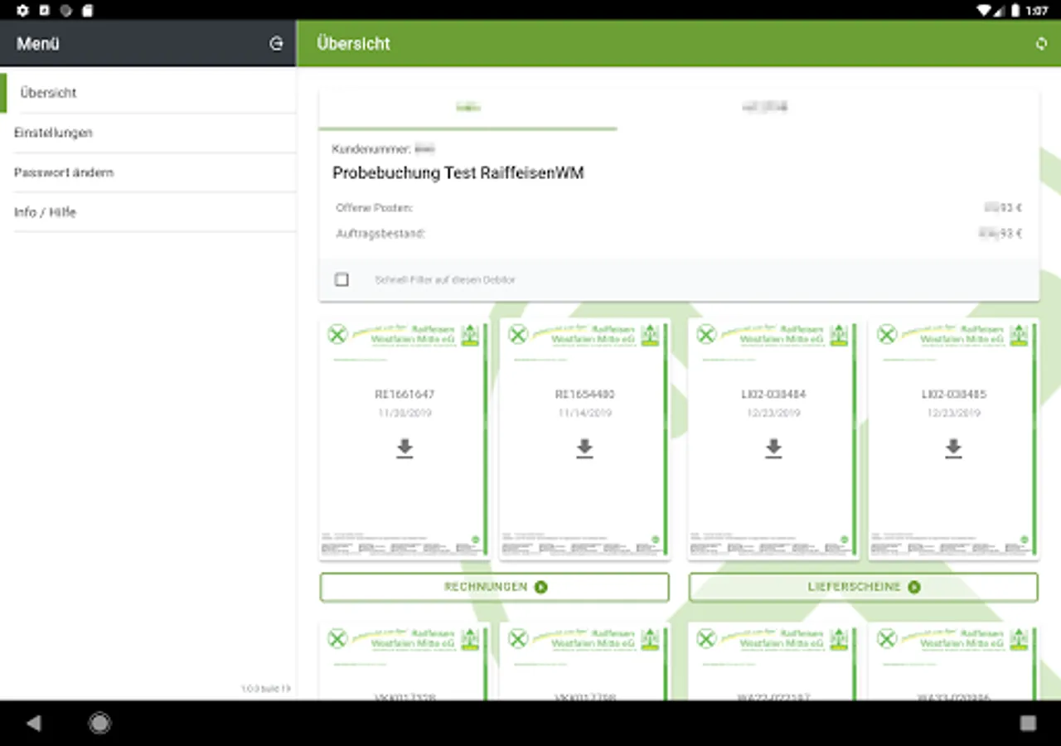
Task: Enable Schnell-Filter auf diesen Debitor checkbox
Action: 342,279
